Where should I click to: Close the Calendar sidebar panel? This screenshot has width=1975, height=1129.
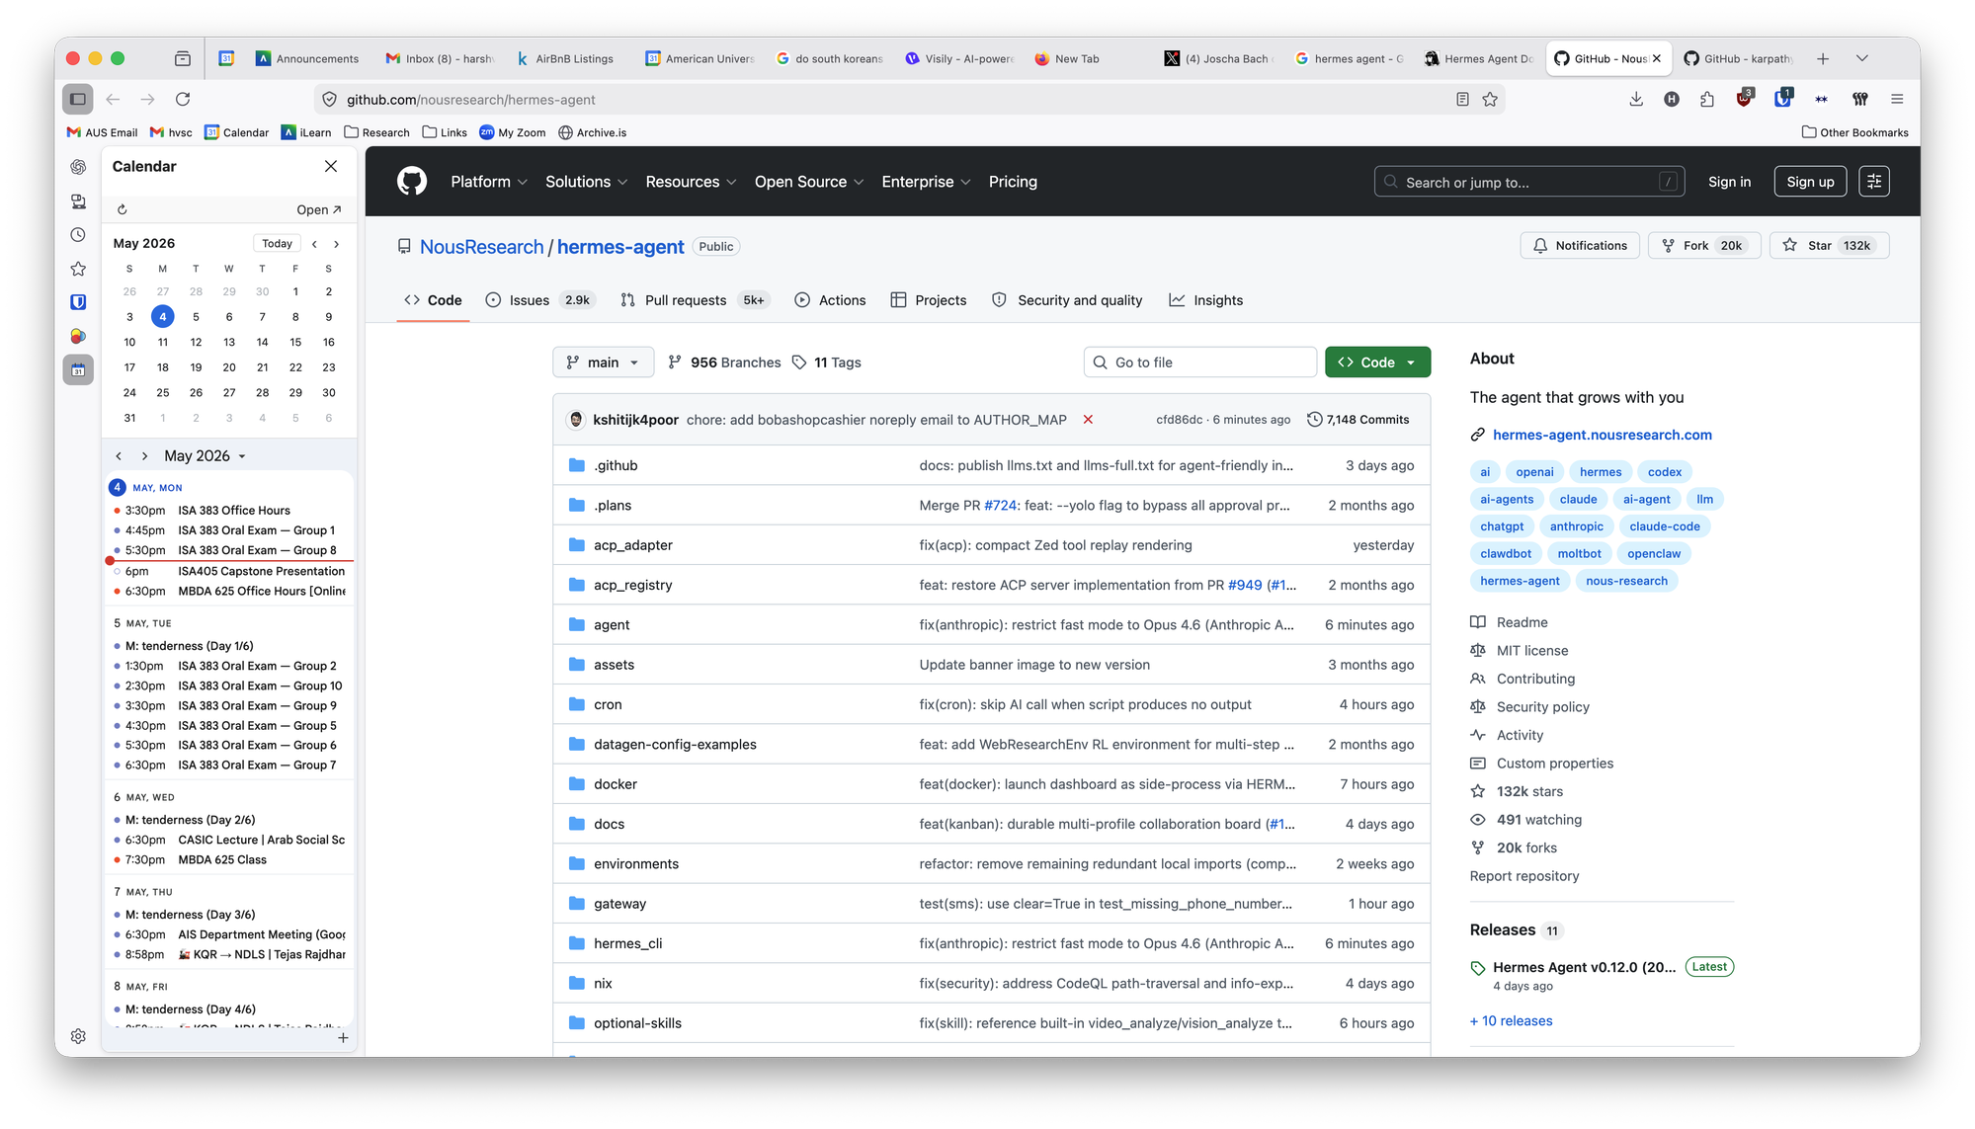click(331, 166)
